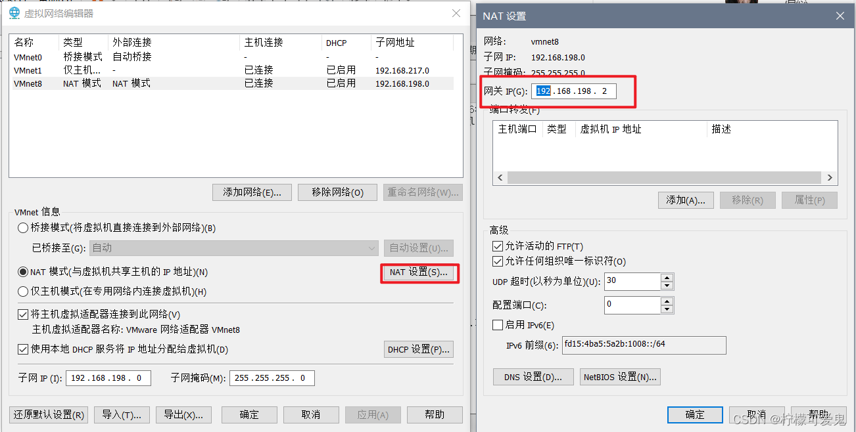The height and width of the screenshot is (432, 856).
Task: Click 自动桥接 cell in VMnet0 row
Action: click(132, 57)
